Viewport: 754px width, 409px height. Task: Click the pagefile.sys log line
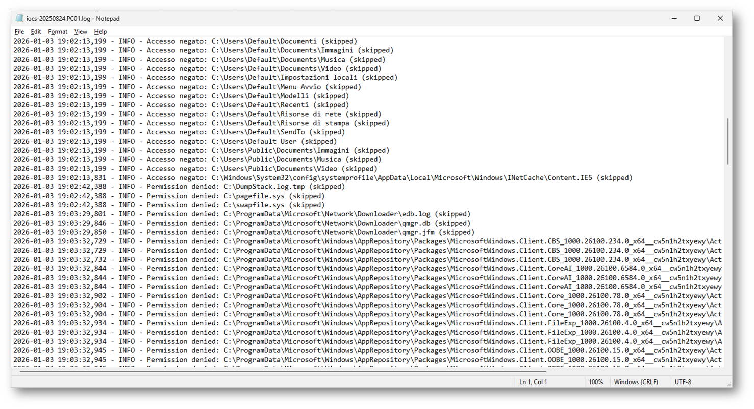169,196
